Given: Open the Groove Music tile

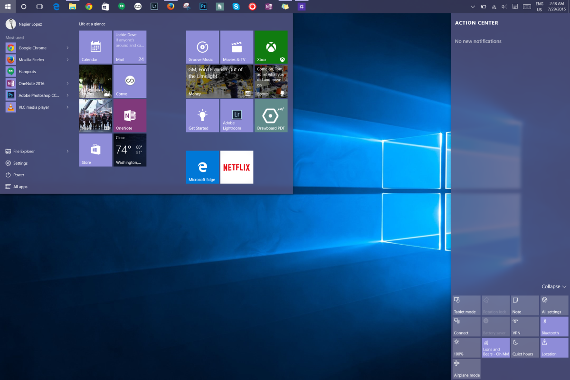Looking at the screenshot, I should 202,47.
